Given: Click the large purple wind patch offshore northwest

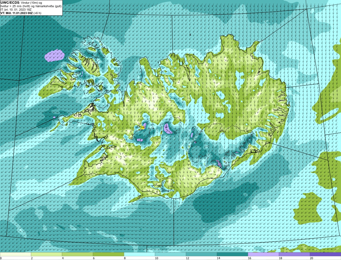Looking at the screenshot, I should (x=55, y=55).
